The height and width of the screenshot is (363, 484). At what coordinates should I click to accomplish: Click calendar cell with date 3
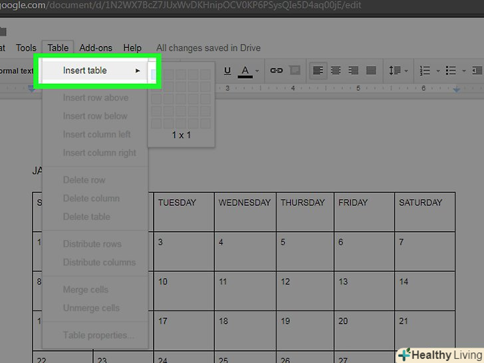click(x=184, y=251)
